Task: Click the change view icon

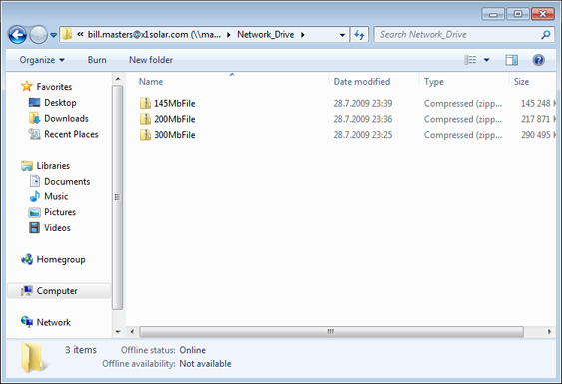Action: click(470, 60)
